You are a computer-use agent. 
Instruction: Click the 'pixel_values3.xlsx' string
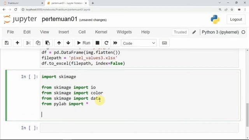[x=93, y=58]
